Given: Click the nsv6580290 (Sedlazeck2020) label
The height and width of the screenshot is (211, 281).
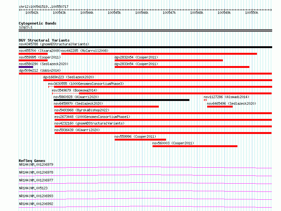Looking at the screenshot, I should point(44,64).
